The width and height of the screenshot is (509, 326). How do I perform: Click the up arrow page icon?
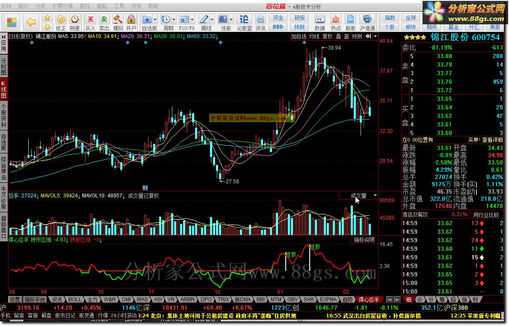tap(47, 18)
